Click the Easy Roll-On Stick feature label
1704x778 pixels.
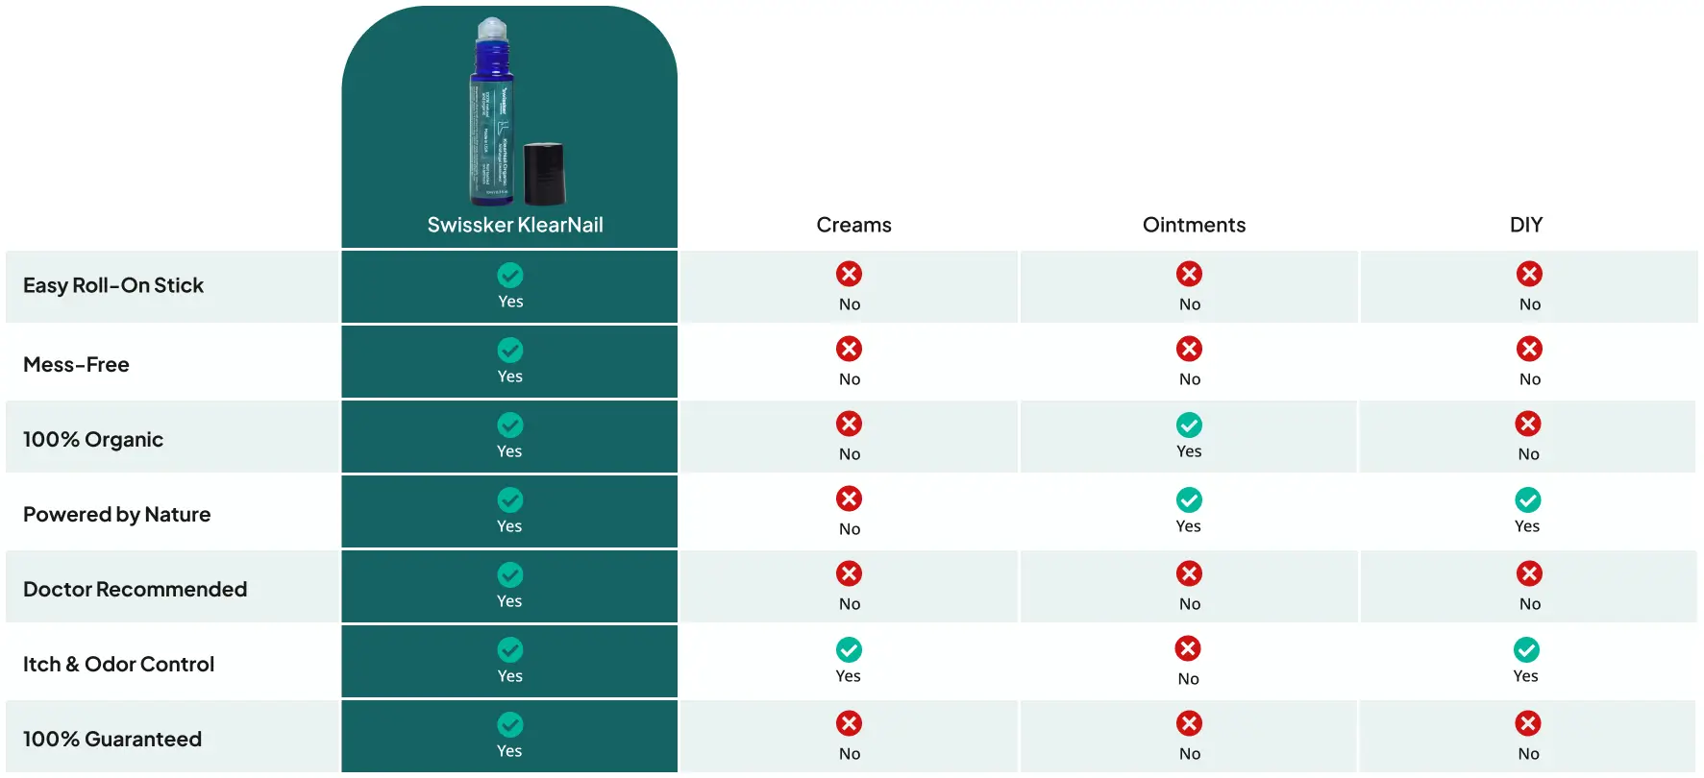point(113,285)
